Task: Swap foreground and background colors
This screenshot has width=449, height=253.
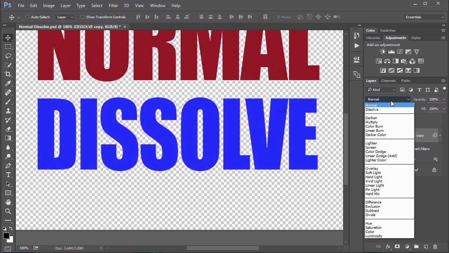Action: pyautogui.click(x=11, y=229)
